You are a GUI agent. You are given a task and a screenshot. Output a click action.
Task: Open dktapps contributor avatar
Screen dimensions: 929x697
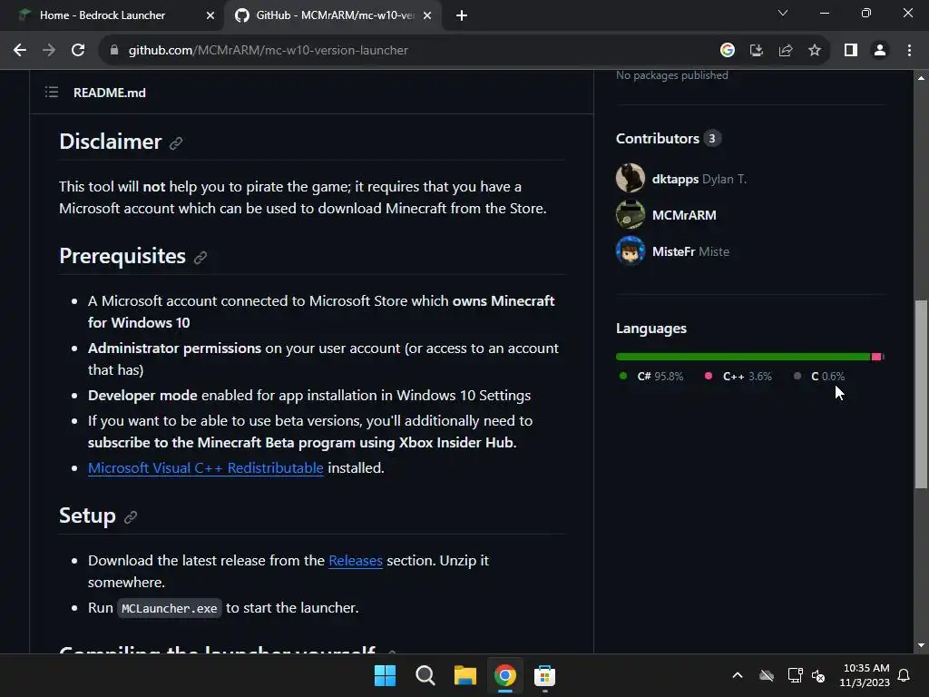coord(631,178)
